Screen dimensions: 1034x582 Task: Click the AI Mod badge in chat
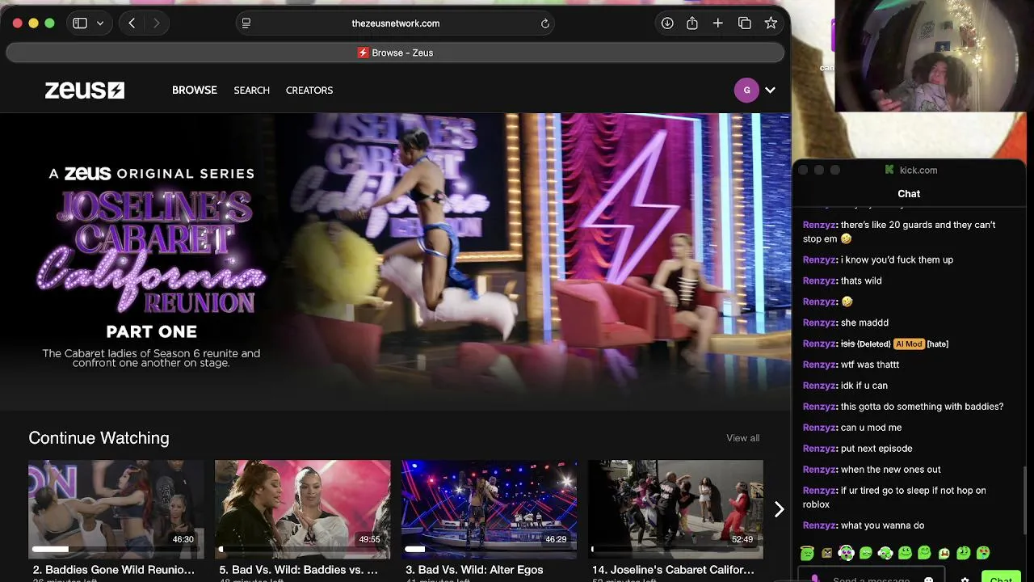[909, 344]
